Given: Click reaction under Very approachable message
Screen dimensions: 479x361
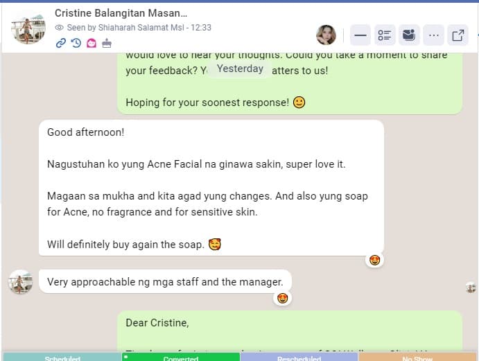Looking at the screenshot, I should pyautogui.click(x=282, y=298).
